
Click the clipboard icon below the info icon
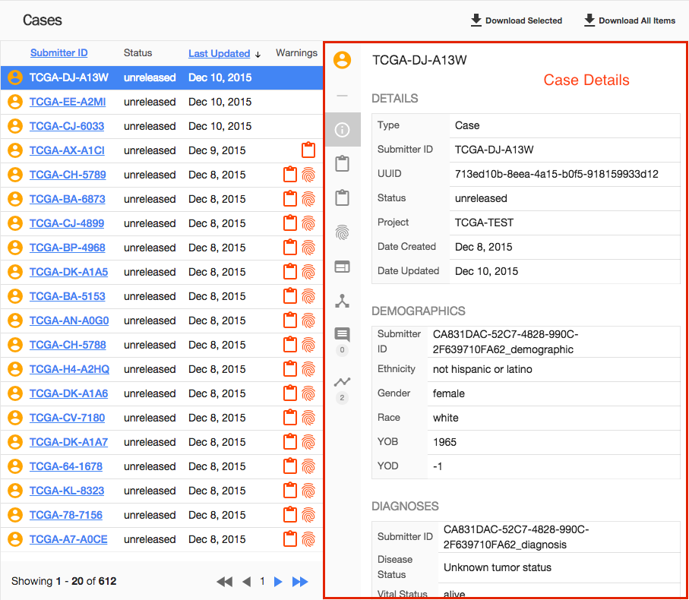(342, 164)
